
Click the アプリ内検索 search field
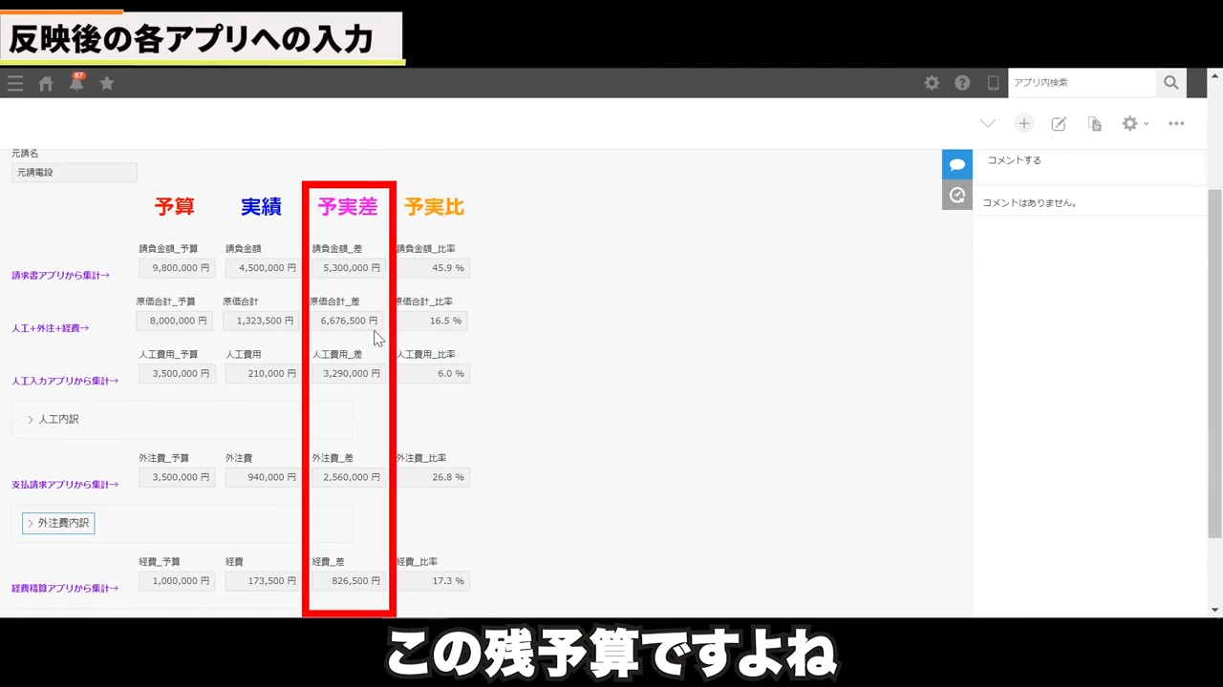tap(1082, 83)
